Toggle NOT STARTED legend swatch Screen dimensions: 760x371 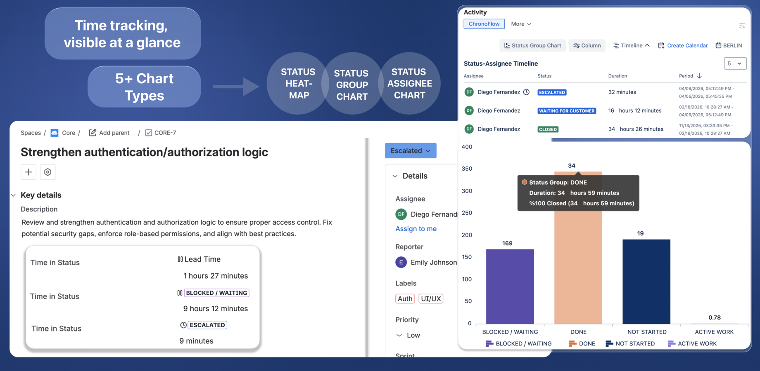point(609,343)
